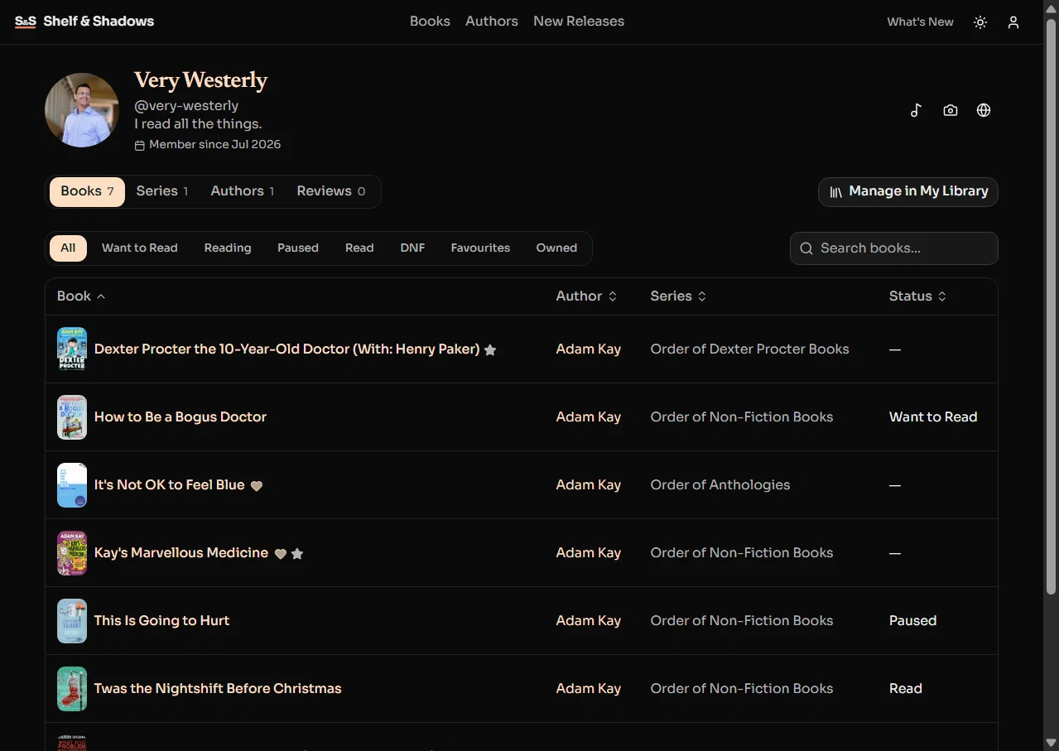Open the This Is Going to Hurt cover

tap(72, 621)
